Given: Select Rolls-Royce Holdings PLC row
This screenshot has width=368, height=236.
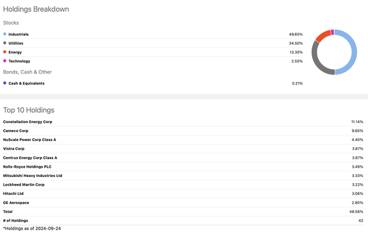Looking at the screenshot, I should tap(28, 167).
